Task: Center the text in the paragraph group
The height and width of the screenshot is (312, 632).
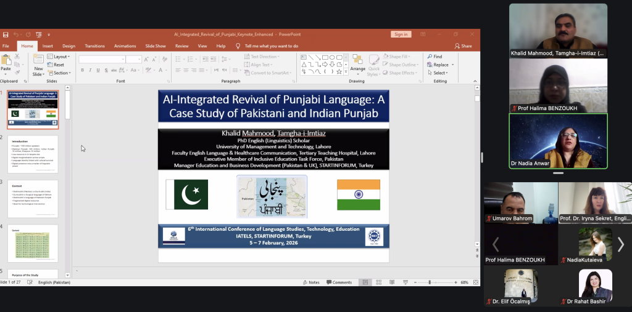Action: [186, 70]
